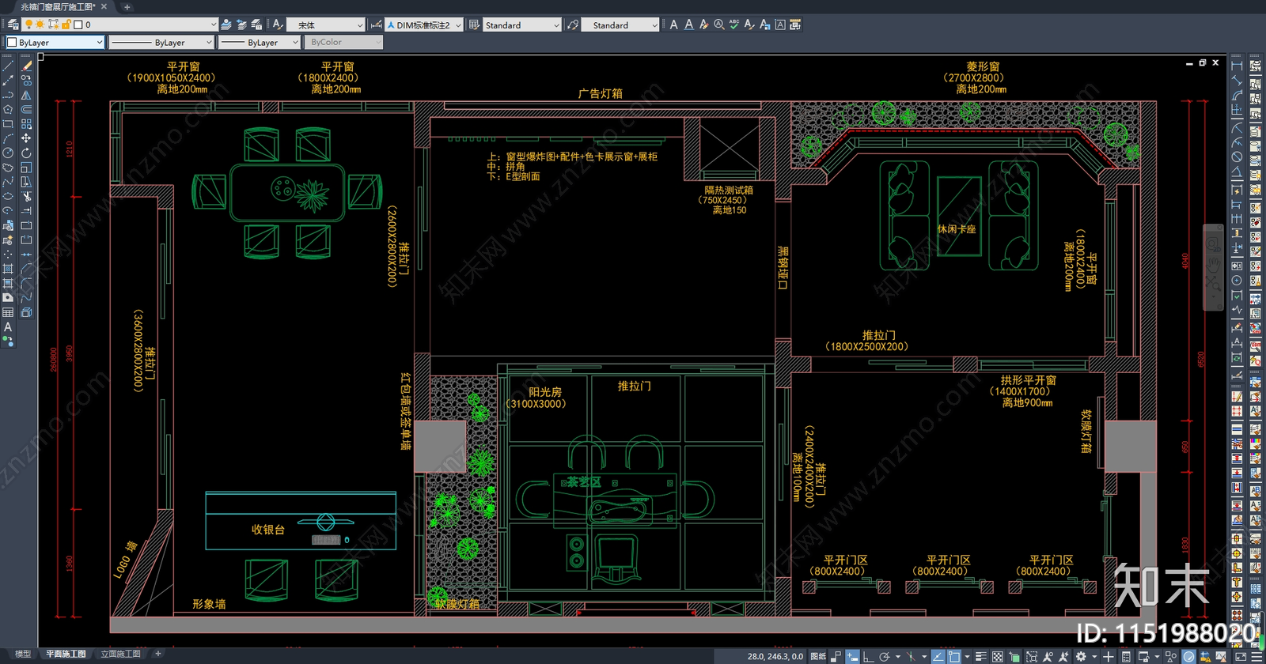1266x664 pixels.
Task: Select the Polyline tool
Action: click(8, 95)
